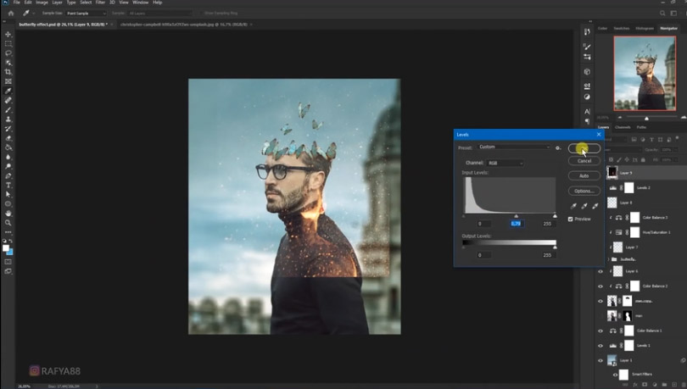
Task: Click the midtone input levels slider
Action: (x=516, y=216)
